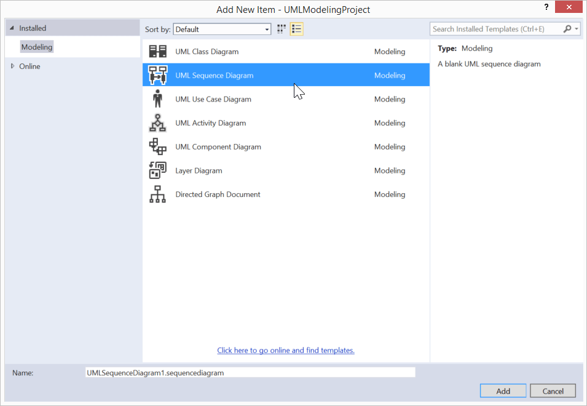Select the UML Component Diagram text

click(x=218, y=147)
